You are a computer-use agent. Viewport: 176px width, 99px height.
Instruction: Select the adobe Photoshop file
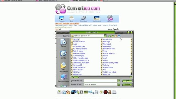tap(78, 67)
